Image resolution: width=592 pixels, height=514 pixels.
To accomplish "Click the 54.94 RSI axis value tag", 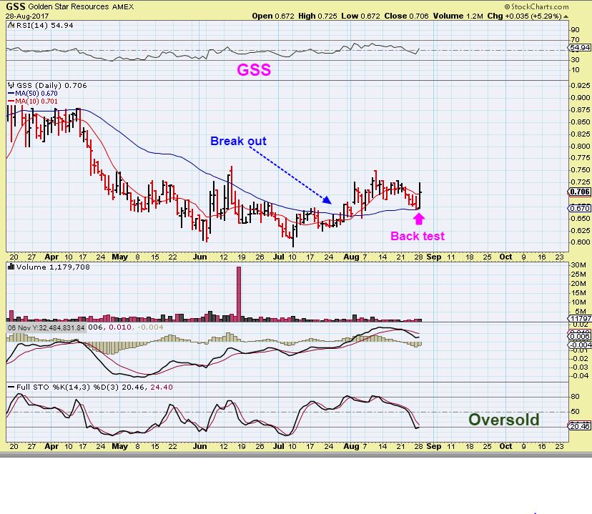I will (x=580, y=48).
